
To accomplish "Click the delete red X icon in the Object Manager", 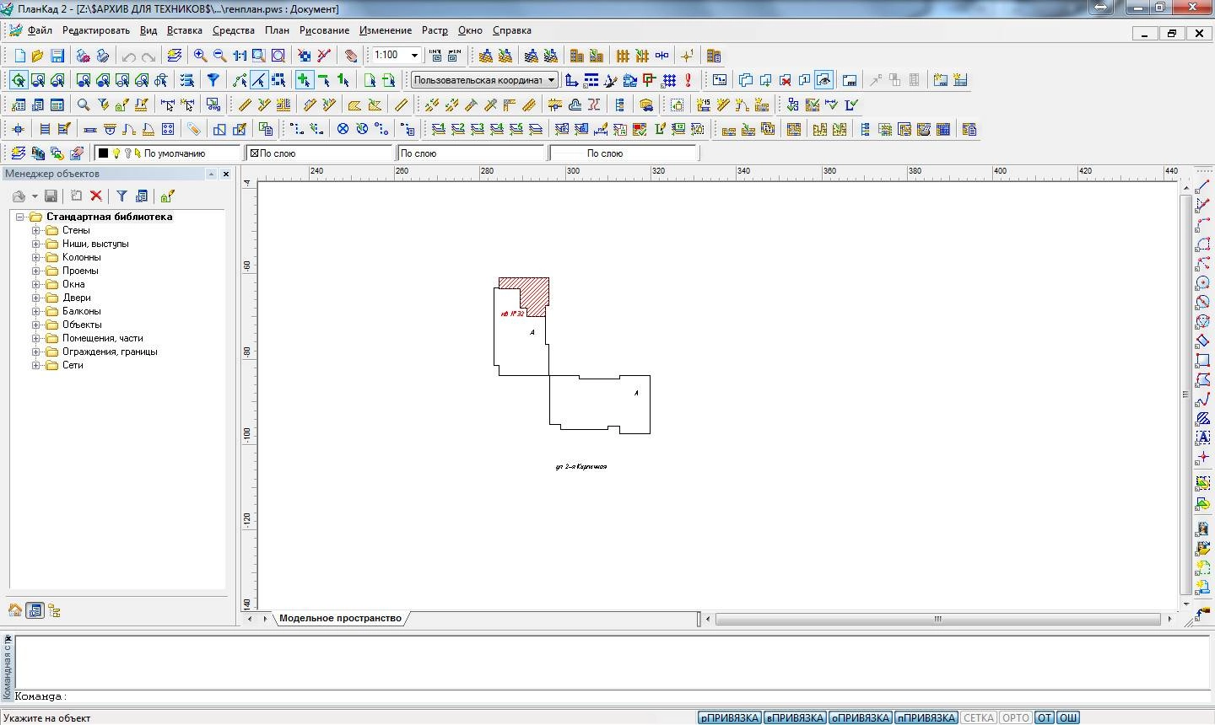I will tap(96, 196).
